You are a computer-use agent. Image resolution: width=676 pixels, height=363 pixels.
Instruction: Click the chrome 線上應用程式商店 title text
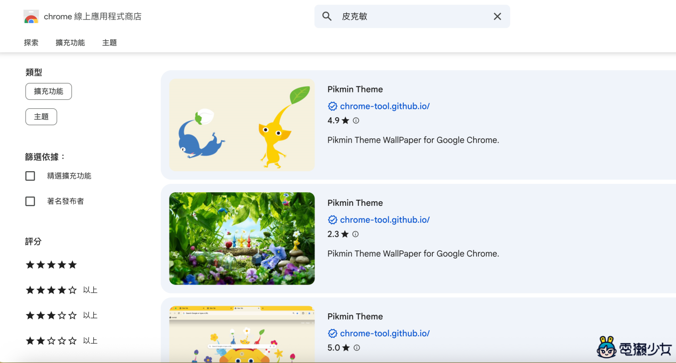click(92, 17)
